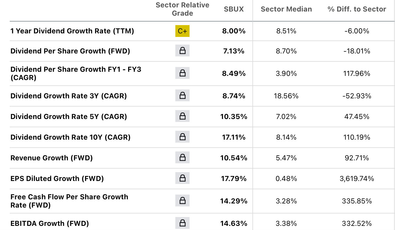Screen dimensions: 395x230
Task: Click lock icon for Dividend Growth Rate 10Y
Action: pyautogui.click(x=182, y=137)
